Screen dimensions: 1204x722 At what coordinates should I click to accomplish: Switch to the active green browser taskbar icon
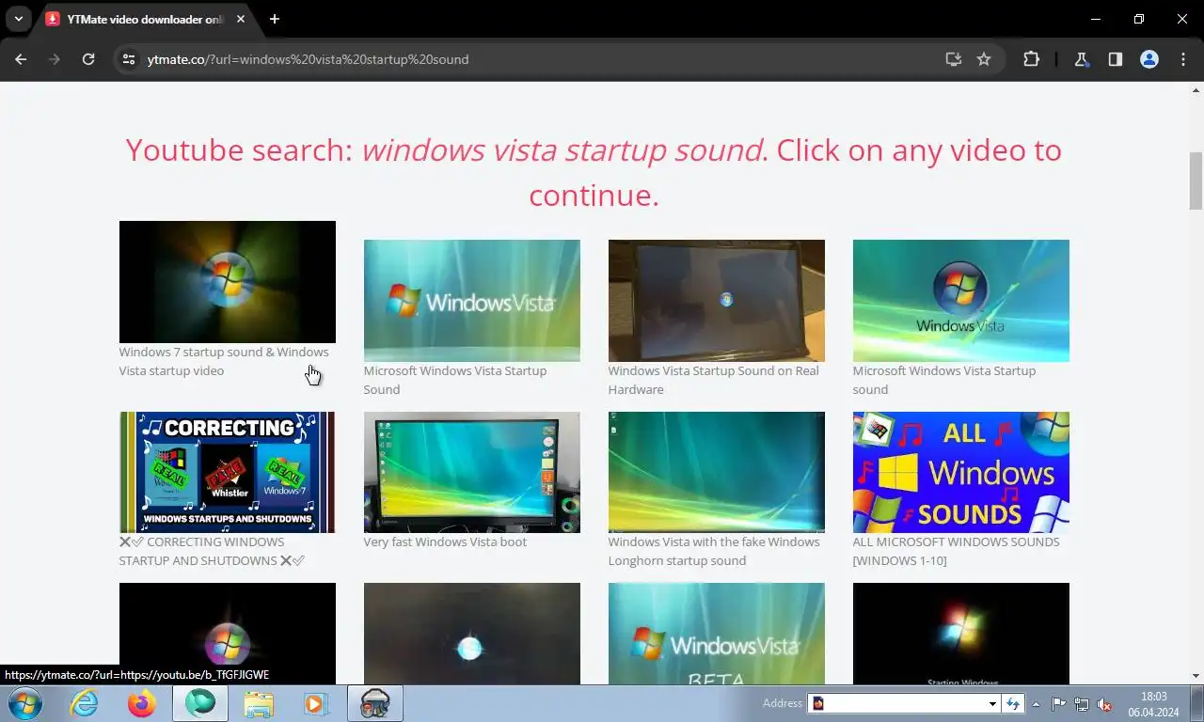click(200, 703)
